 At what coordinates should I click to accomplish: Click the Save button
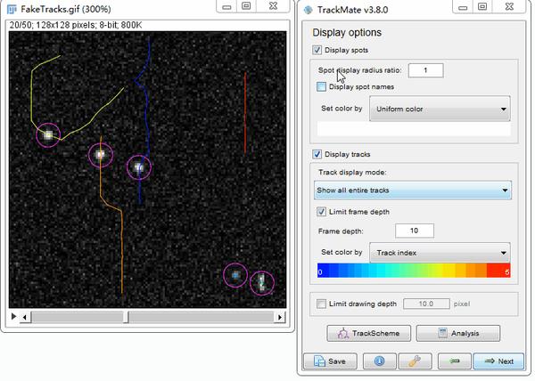pyautogui.click(x=330, y=361)
